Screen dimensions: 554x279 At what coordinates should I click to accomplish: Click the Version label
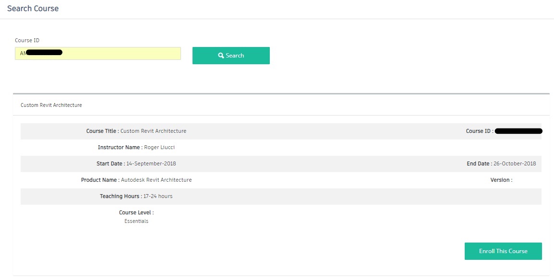point(501,180)
